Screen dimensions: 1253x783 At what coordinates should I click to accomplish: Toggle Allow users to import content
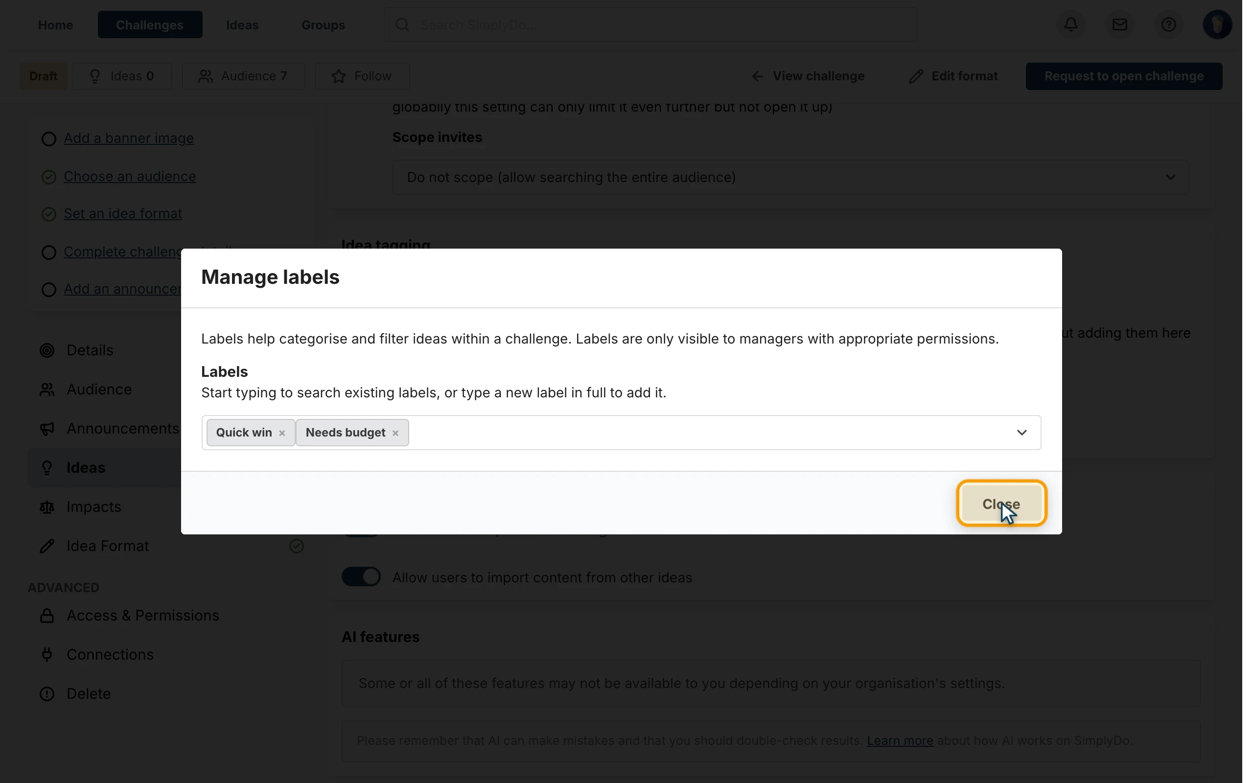pyautogui.click(x=361, y=577)
